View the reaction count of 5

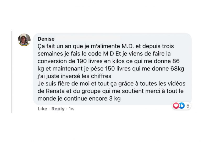(x=188, y=106)
